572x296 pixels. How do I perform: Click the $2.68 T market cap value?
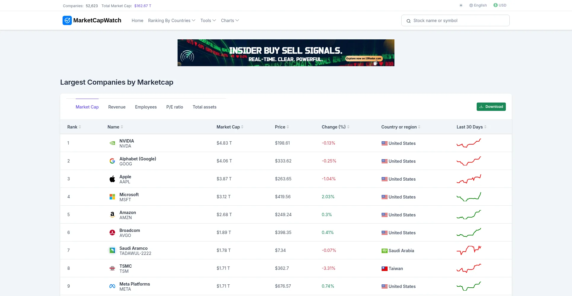[x=224, y=215]
